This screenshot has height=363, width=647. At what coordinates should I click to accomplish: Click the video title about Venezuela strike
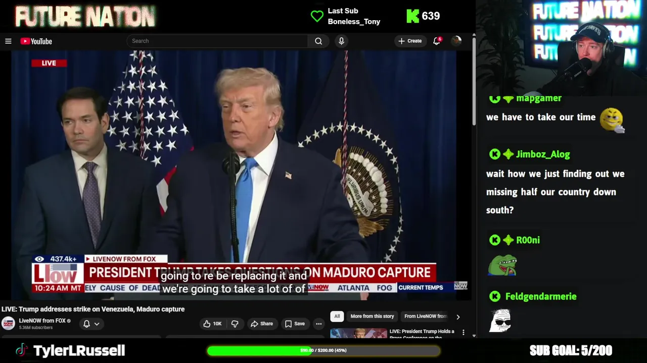click(x=93, y=309)
